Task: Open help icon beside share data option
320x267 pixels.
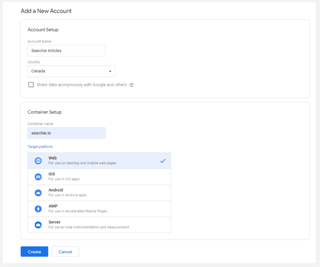Action: click(131, 85)
